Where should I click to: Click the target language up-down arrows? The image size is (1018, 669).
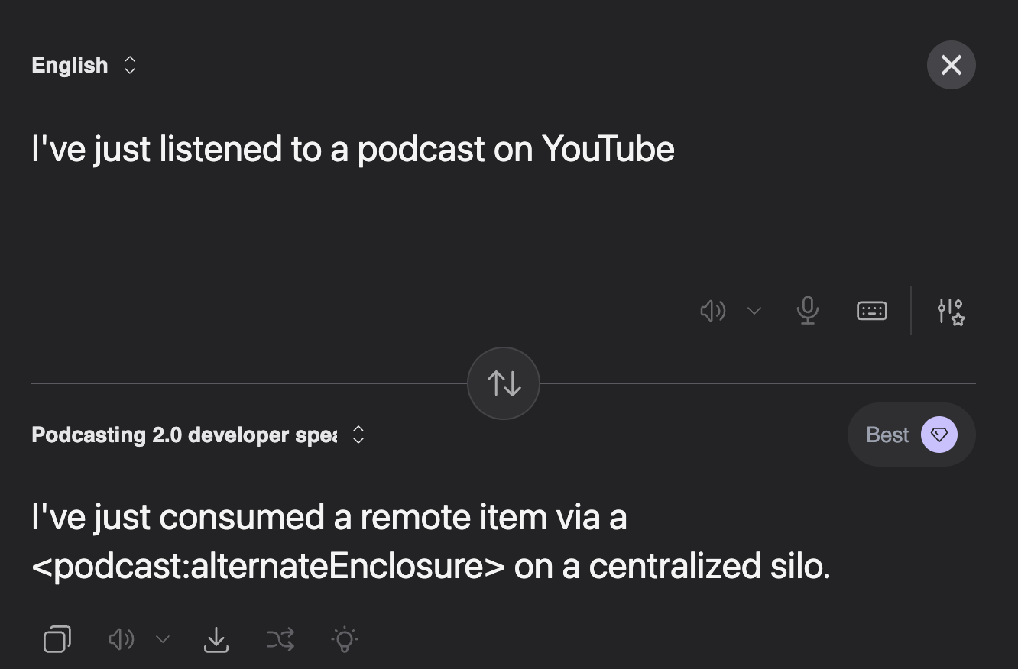[x=358, y=435]
